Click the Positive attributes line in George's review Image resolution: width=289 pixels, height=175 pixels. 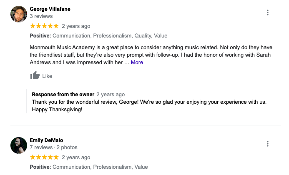98,35
